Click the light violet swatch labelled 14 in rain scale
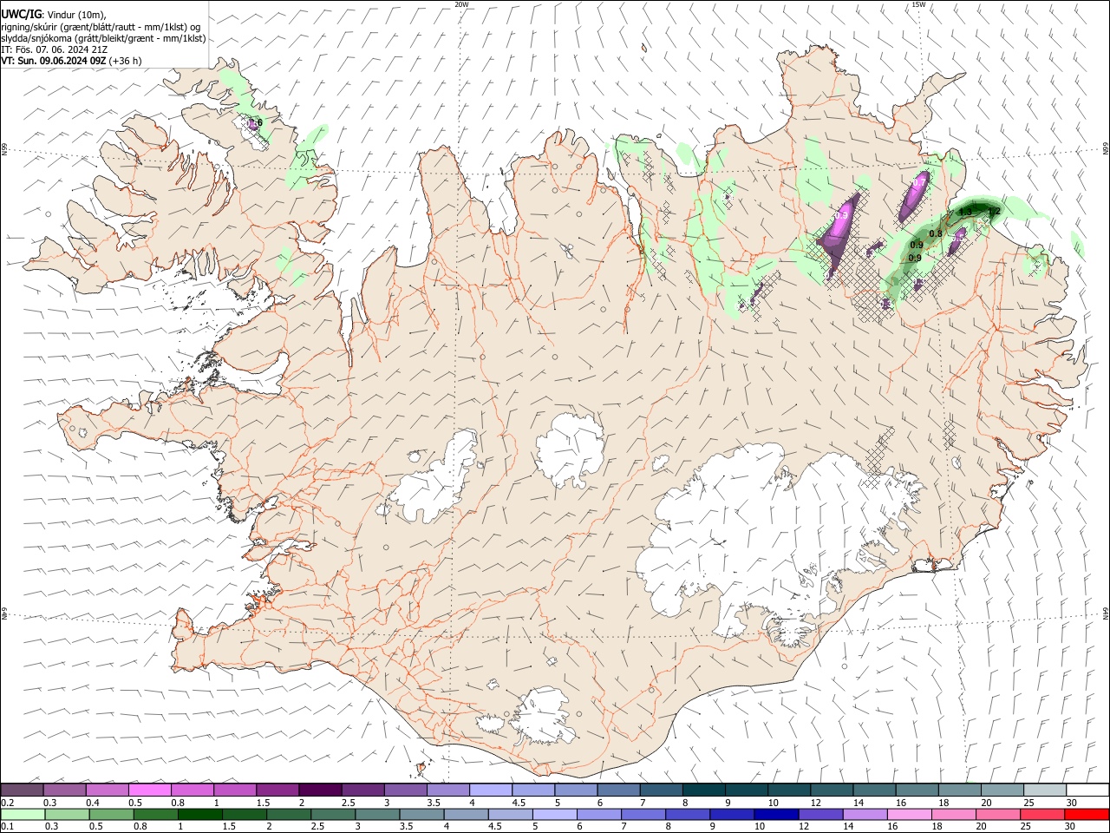1110x833 pixels. 865,815
